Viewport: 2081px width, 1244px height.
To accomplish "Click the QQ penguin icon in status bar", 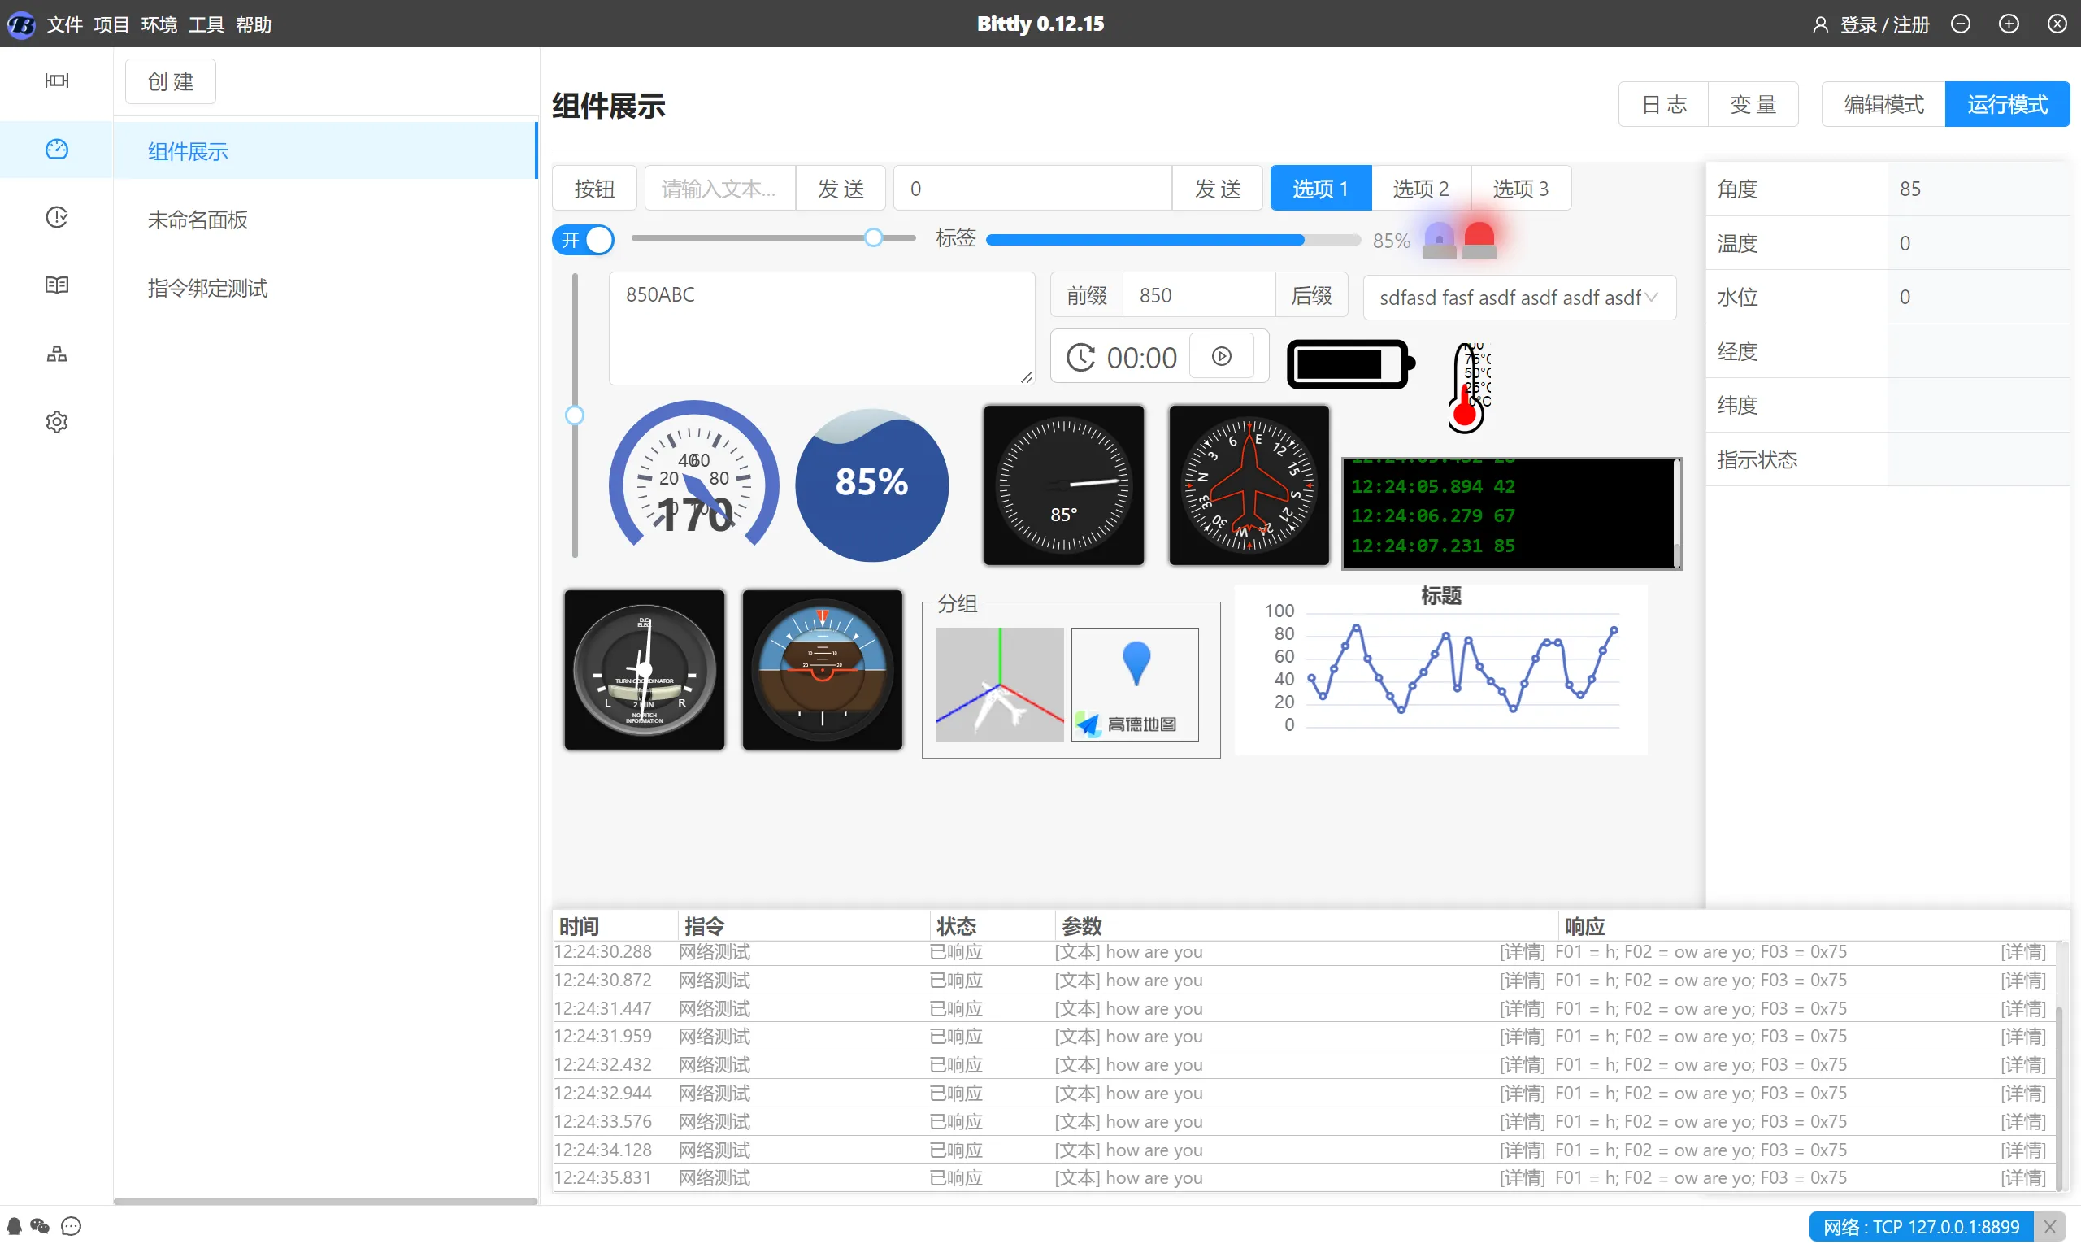I will point(15,1226).
